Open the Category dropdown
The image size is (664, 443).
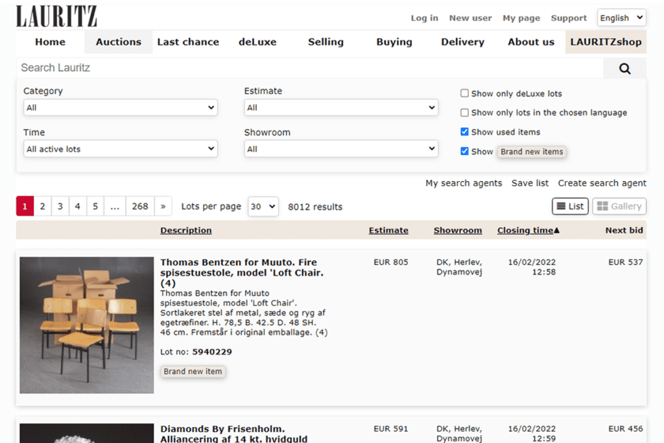pos(120,108)
